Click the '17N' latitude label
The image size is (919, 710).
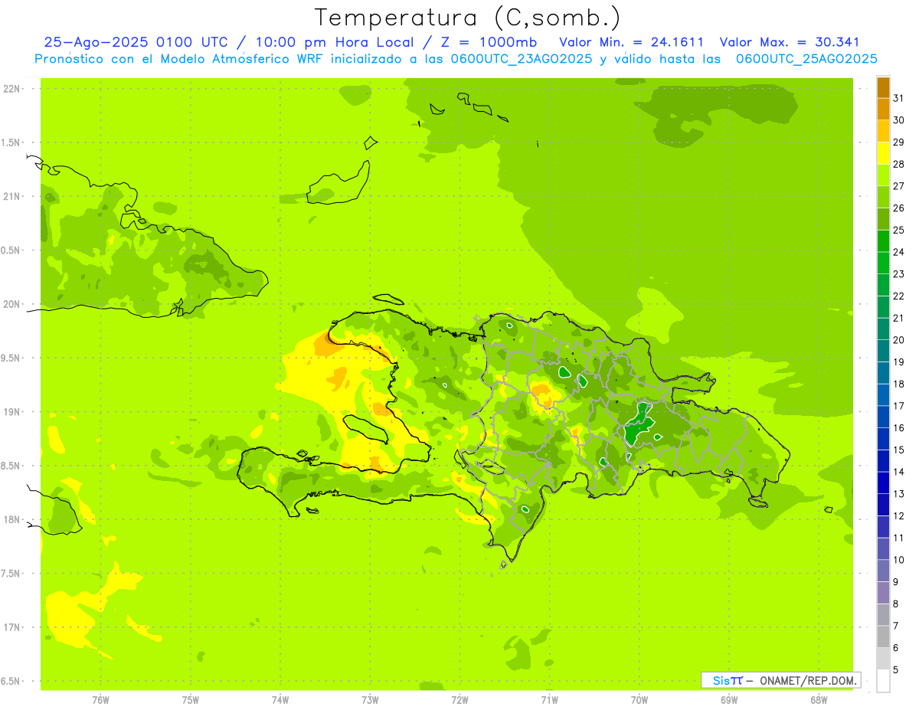point(11,627)
